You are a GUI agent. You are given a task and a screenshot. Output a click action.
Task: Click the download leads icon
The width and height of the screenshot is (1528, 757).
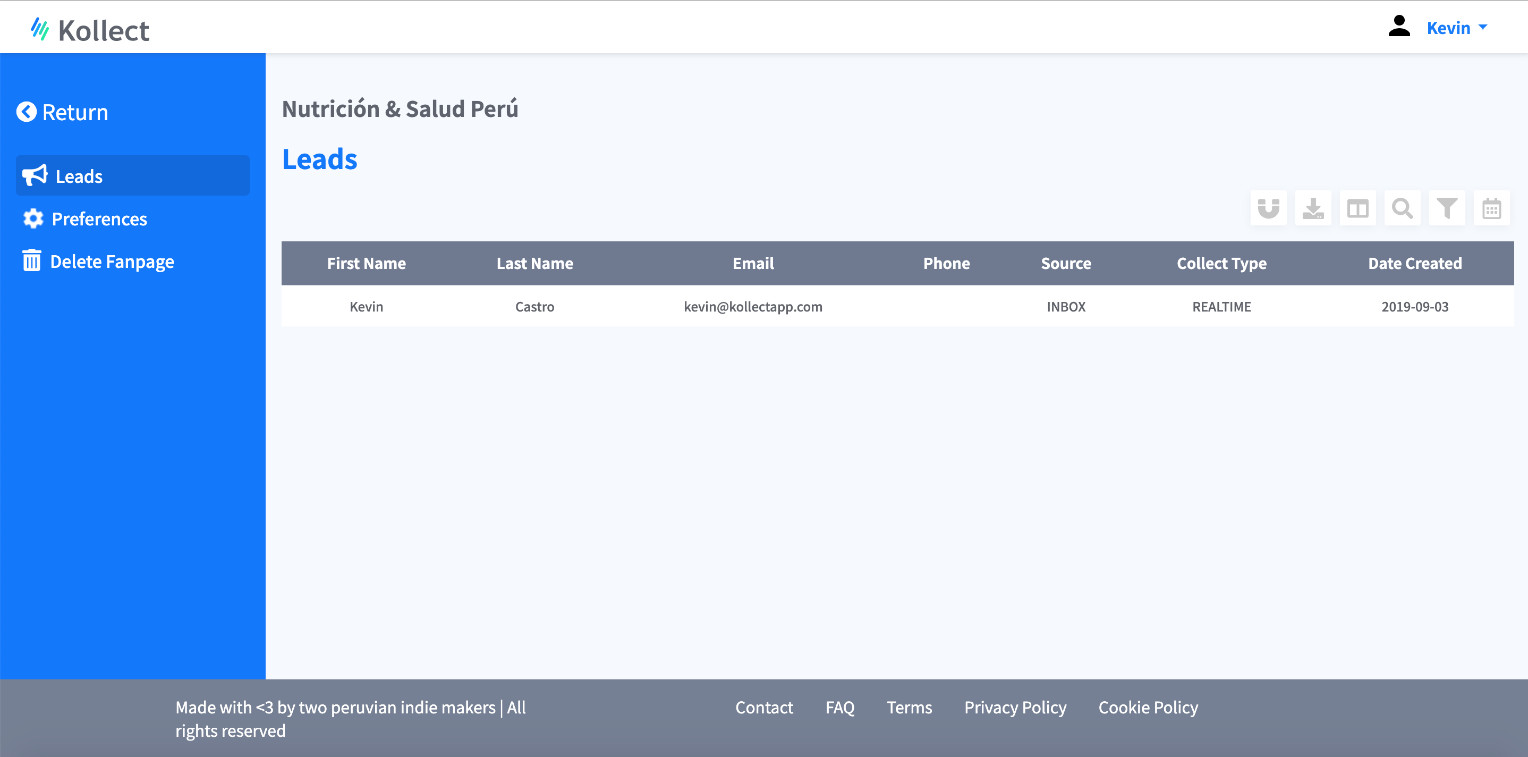pyautogui.click(x=1313, y=208)
